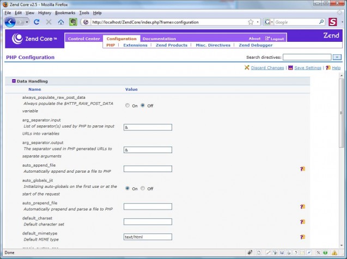This screenshot has height=259, width=347.
Task: Open the address bar URL history dropdown
Action: point(258,22)
